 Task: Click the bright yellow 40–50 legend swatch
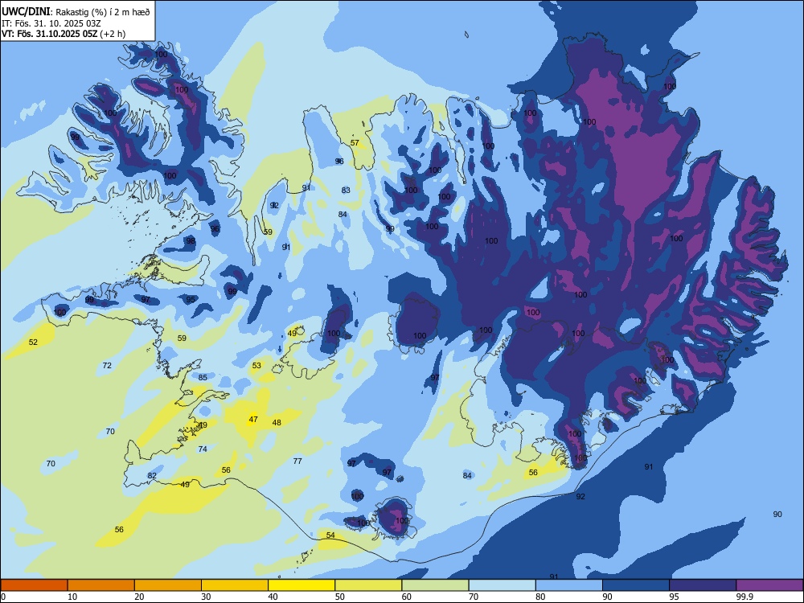[301, 585]
